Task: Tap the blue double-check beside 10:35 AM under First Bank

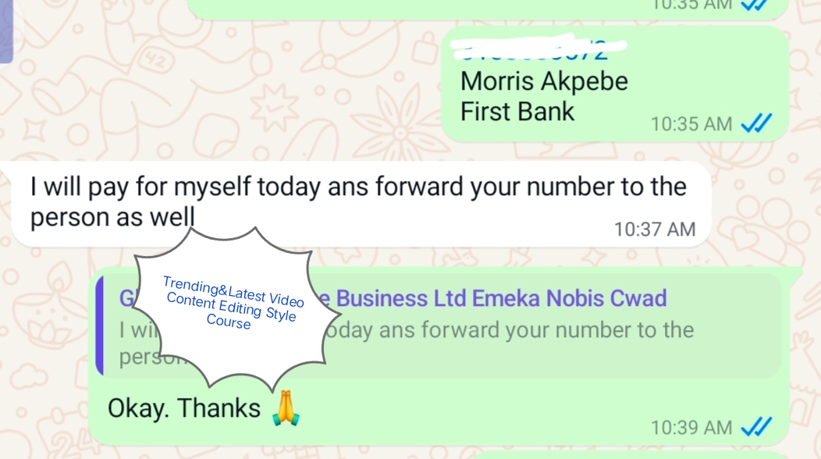Action: [x=756, y=123]
